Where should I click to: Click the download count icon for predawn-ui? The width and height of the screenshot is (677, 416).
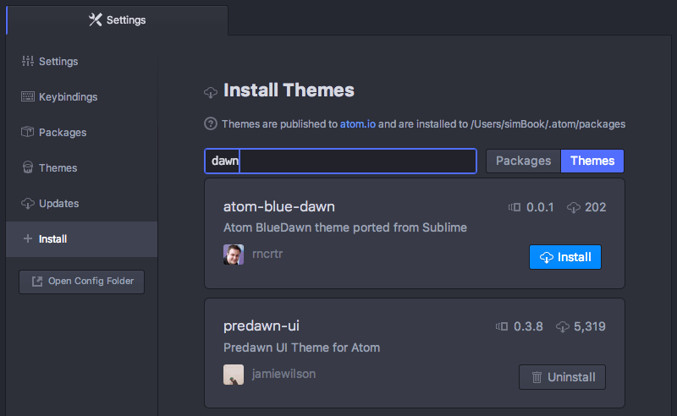click(562, 326)
